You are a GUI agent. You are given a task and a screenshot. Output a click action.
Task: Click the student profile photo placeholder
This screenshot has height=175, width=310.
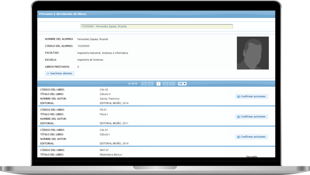[252, 53]
